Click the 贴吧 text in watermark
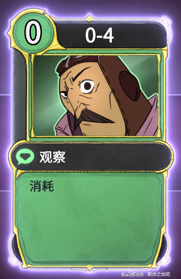Viewport: 181px width, 279px height. click(140, 274)
